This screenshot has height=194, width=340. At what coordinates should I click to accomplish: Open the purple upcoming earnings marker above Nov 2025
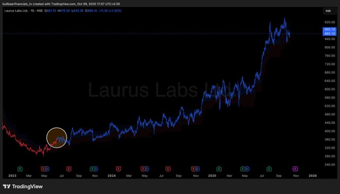point(295,169)
